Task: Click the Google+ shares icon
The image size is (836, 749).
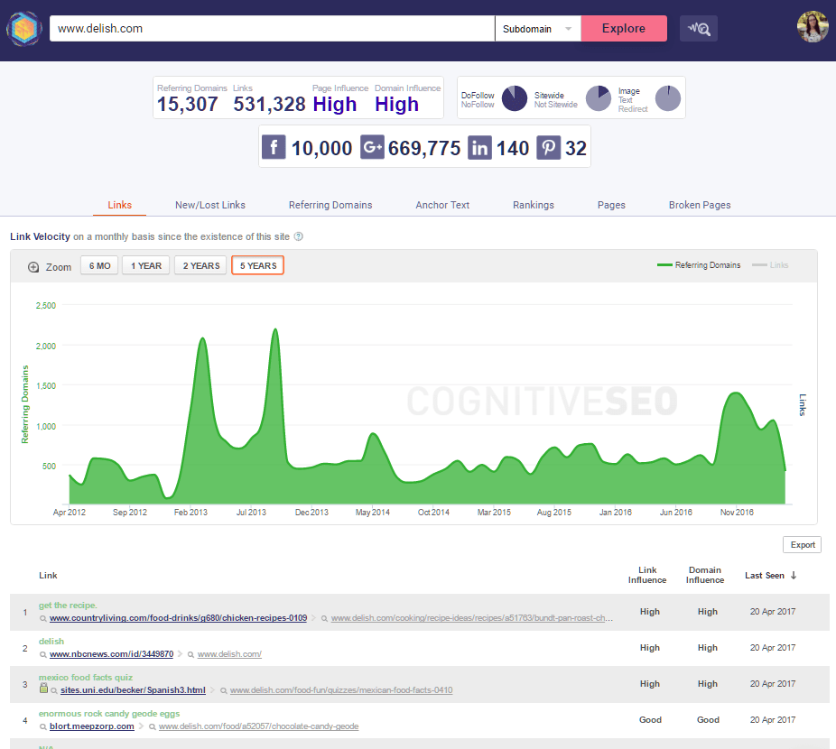Action: pyautogui.click(x=372, y=147)
